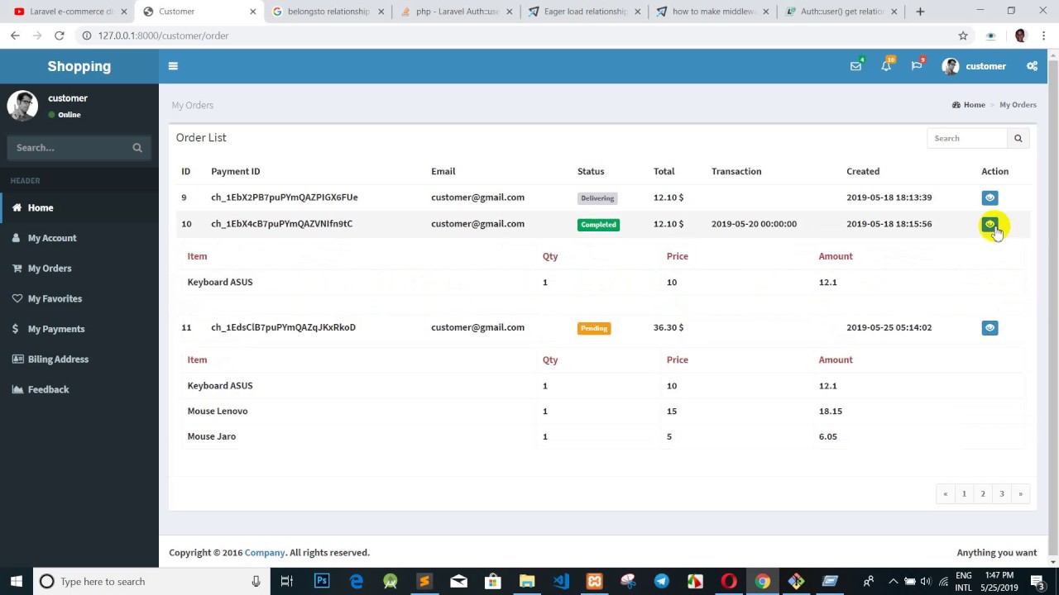
Task: Open Chrome three-dot menu
Action: tap(1045, 36)
